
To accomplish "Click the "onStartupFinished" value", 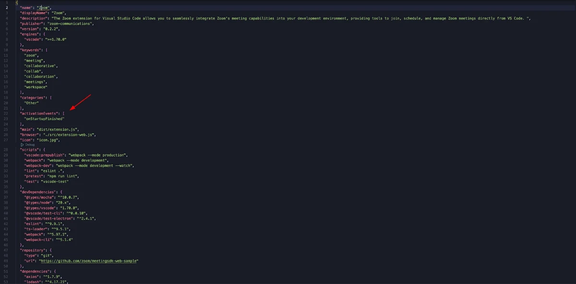I will click(44, 119).
